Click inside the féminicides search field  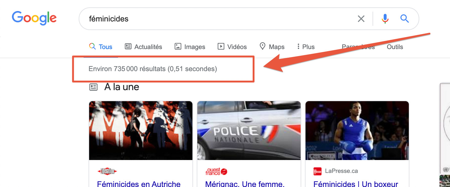point(215,19)
